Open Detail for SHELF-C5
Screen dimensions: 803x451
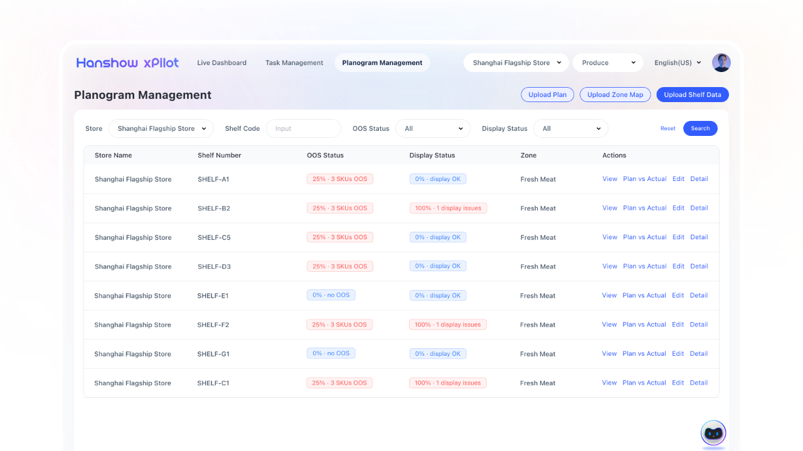[x=699, y=237]
